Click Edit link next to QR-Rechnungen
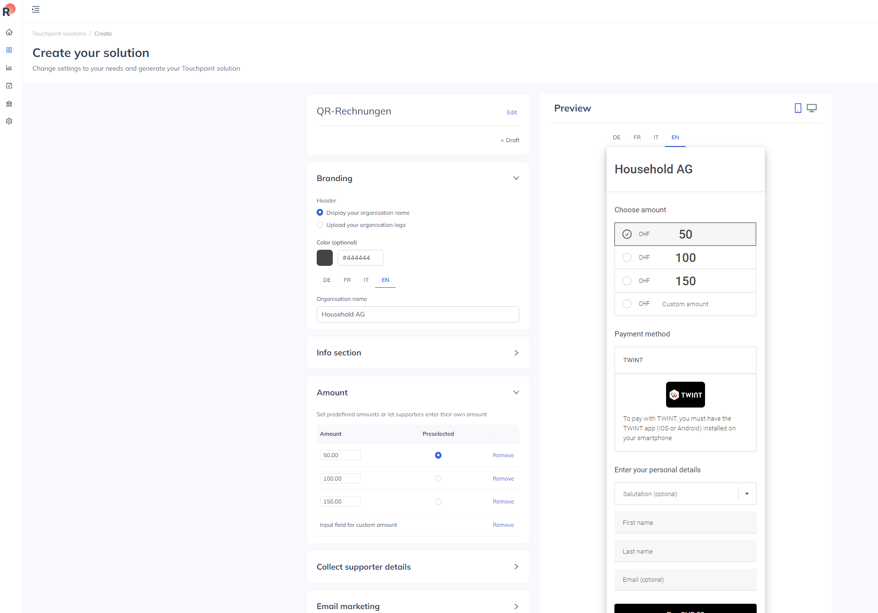Viewport: 878px width, 613px height. (x=512, y=112)
